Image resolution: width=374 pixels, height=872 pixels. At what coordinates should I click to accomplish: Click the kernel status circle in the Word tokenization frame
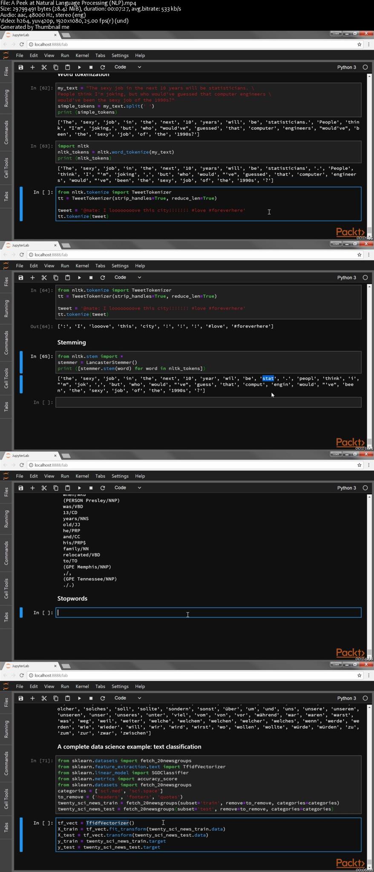365,67
